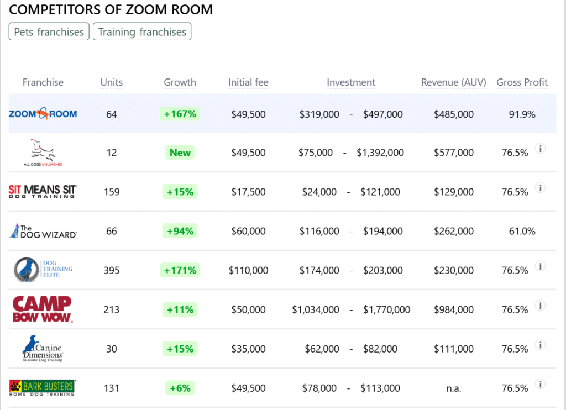The image size is (566, 410).
Task: Click the Investment column header
Action: click(x=351, y=82)
